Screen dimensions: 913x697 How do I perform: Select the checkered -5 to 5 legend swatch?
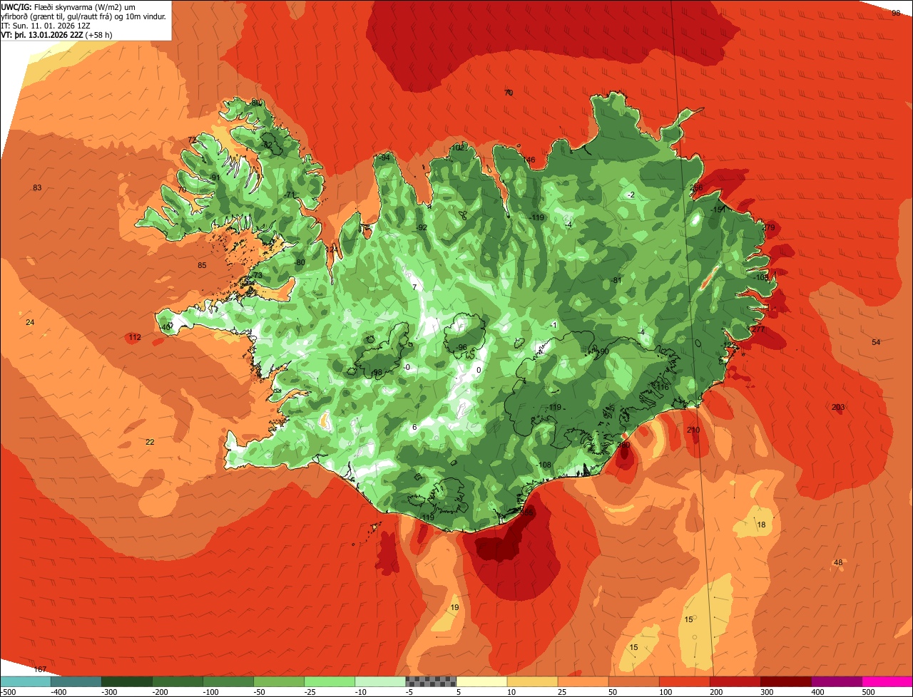431,681
